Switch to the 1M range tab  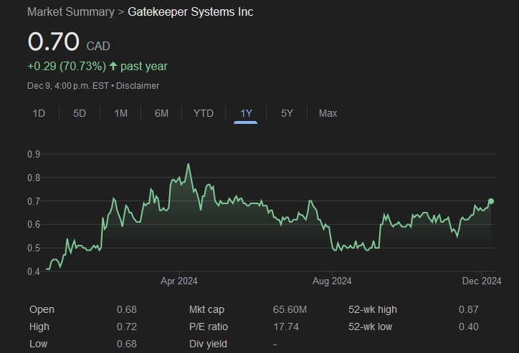(121, 113)
